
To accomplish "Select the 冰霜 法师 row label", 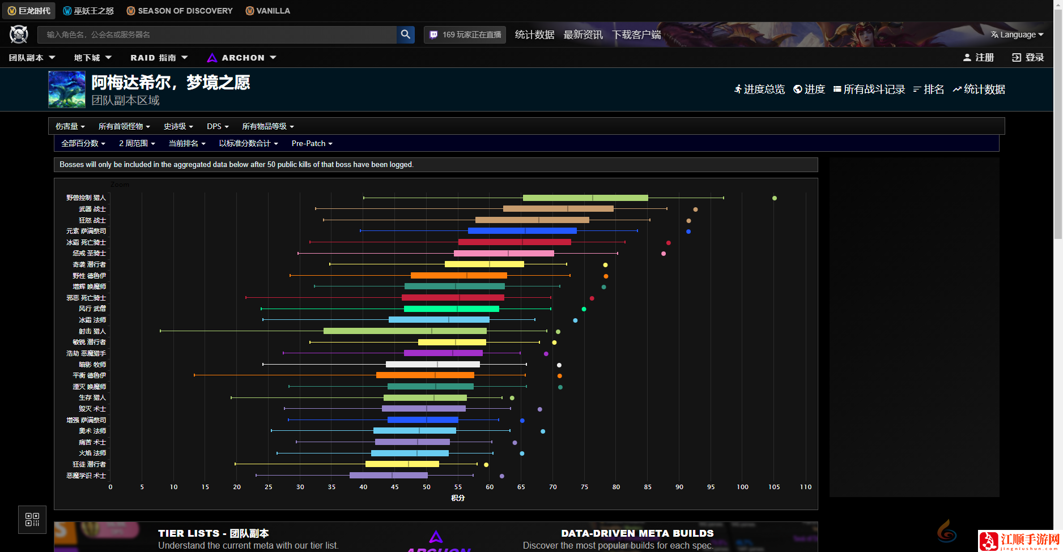I will click(92, 320).
